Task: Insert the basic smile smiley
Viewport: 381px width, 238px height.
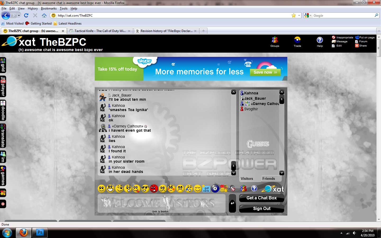Action: [102, 189]
